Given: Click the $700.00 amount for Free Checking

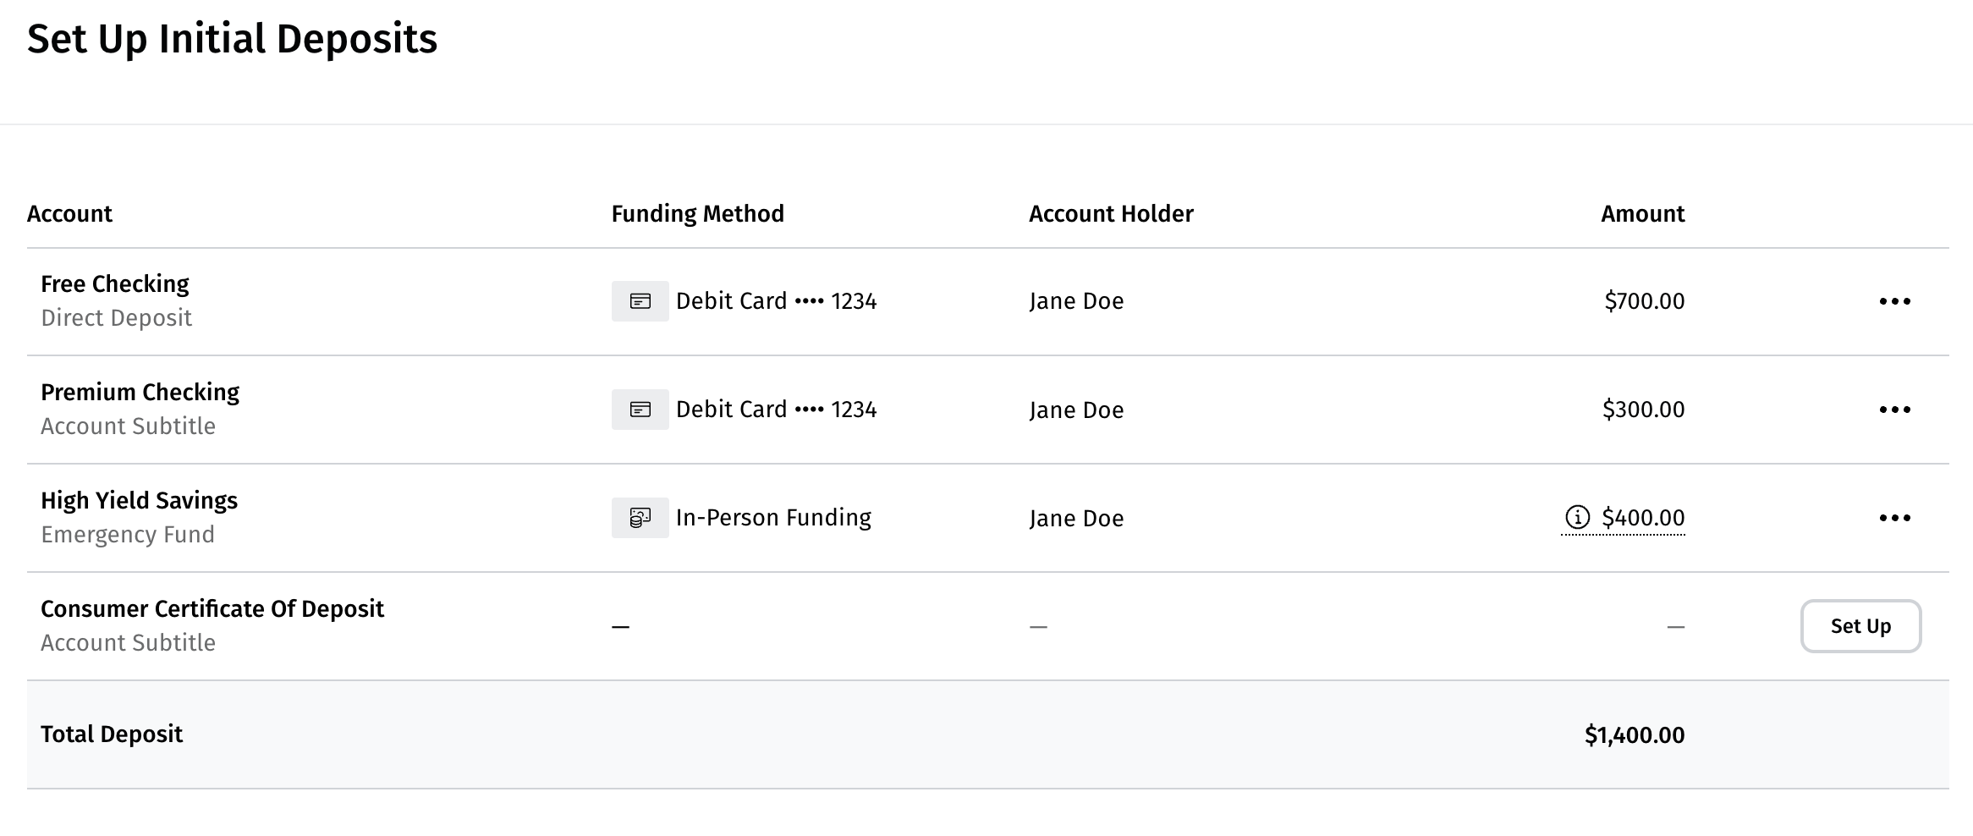Looking at the screenshot, I should [1644, 301].
